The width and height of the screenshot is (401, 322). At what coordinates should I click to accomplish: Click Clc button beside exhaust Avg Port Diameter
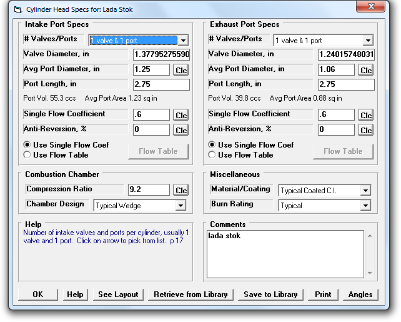pyautogui.click(x=365, y=70)
